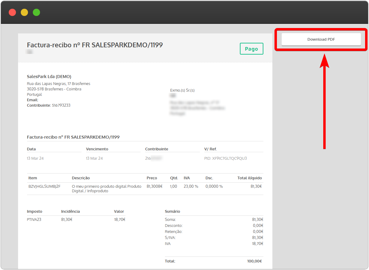Click the Total ilíquido column header
The width and height of the screenshot is (369, 270).
pos(250,178)
